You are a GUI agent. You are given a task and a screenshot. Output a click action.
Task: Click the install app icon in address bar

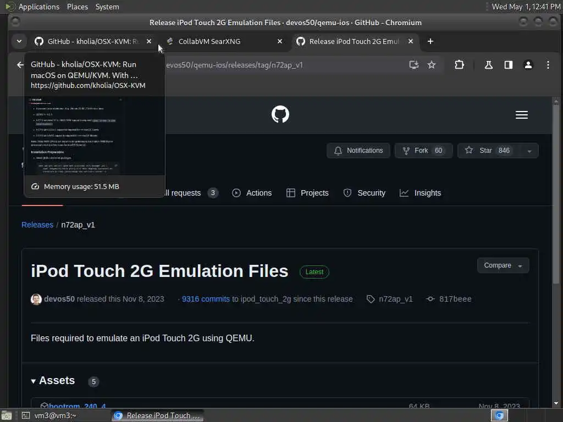click(x=413, y=65)
